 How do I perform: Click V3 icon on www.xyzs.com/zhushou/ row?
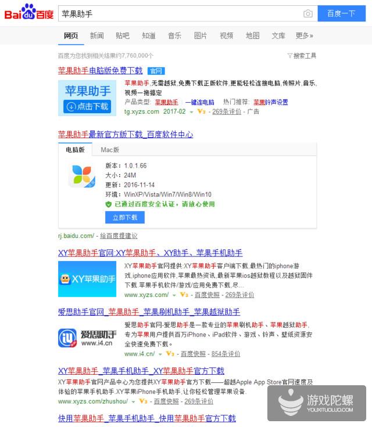tap(144, 401)
